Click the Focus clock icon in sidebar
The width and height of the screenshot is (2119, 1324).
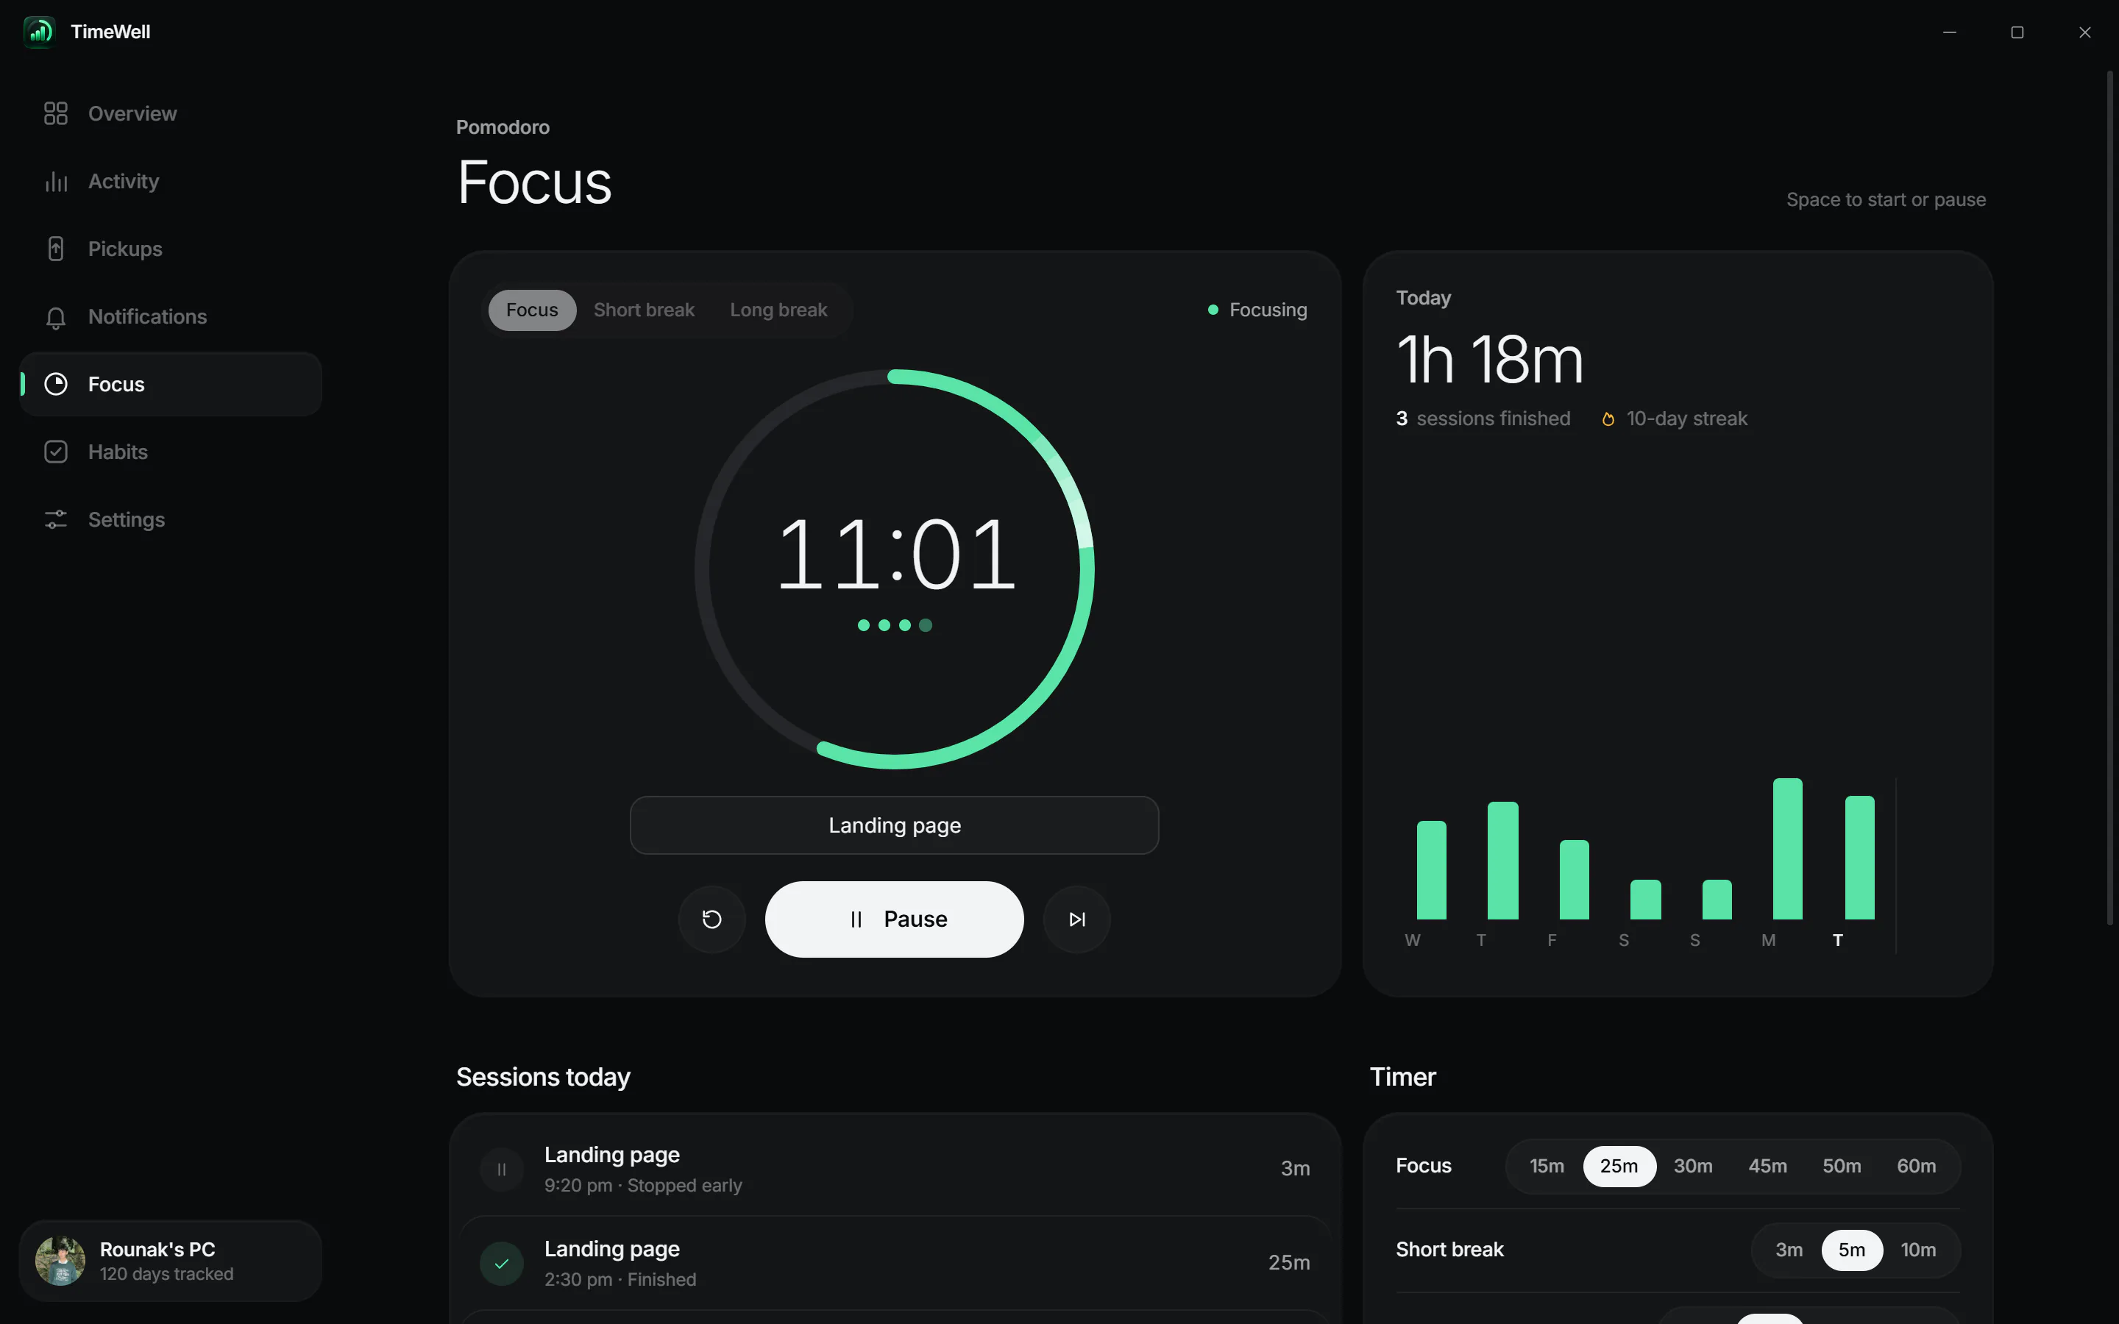coord(56,385)
